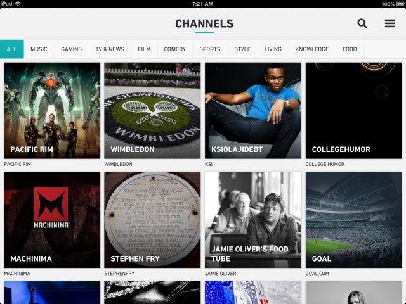Open the TV & NEWS tab
The width and height of the screenshot is (406, 304).
pyautogui.click(x=110, y=49)
